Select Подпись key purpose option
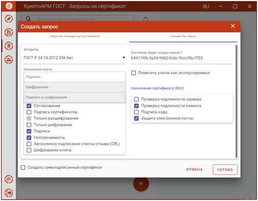This screenshot has width=258, height=201. tap(74, 77)
